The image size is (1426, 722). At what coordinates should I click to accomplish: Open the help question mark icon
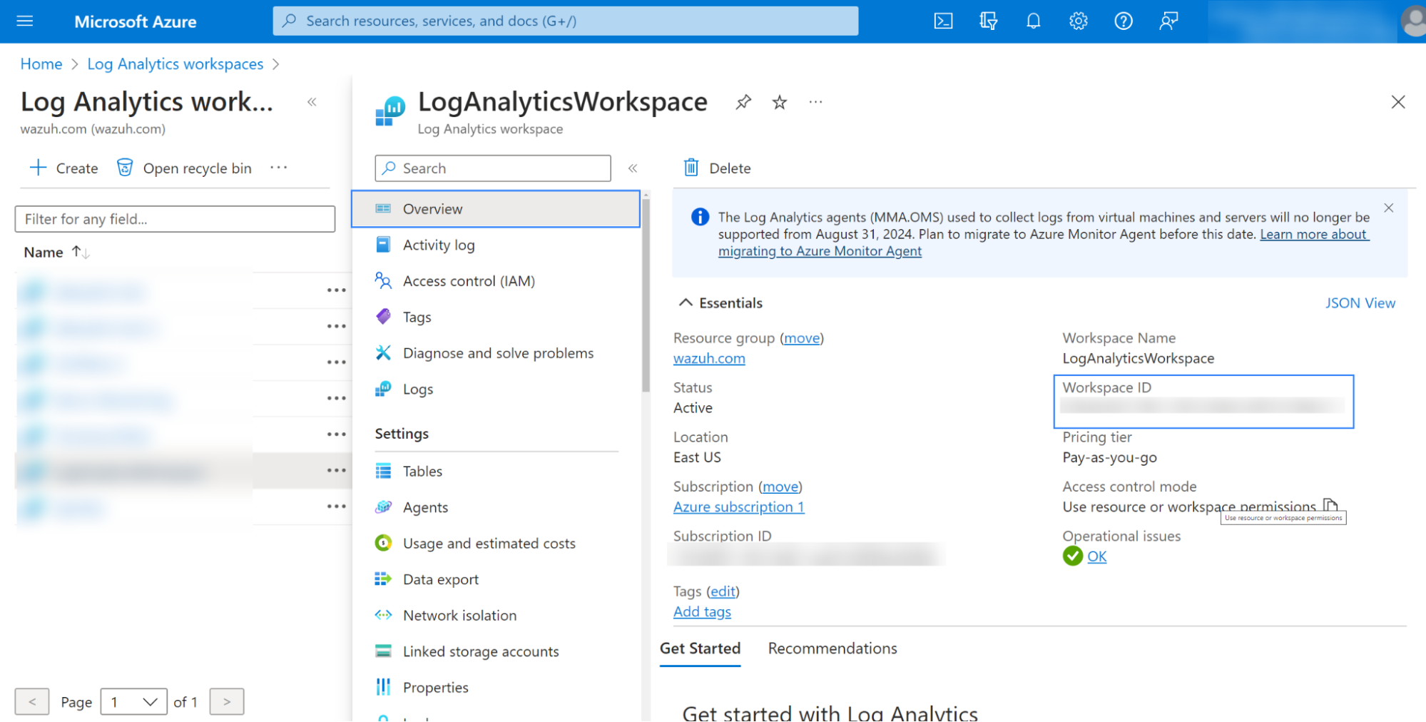click(1123, 21)
